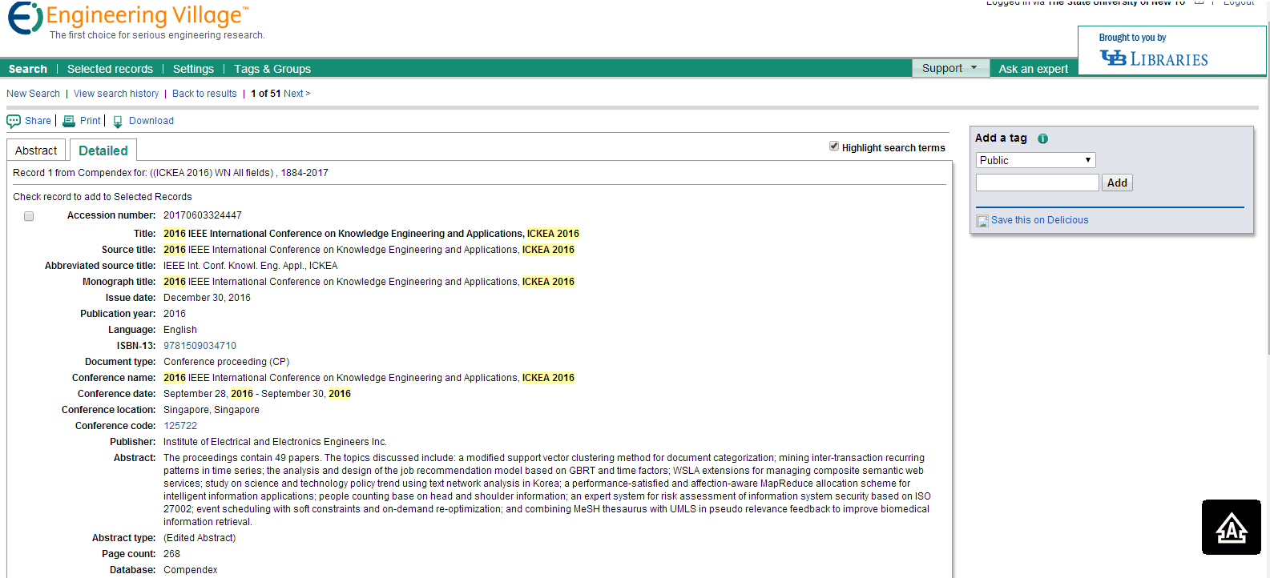Image resolution: width=1270 pixels, height=578 pixels.
Task: Go to the Next record link
Action: pyautogui.click(x=296, y=94)
